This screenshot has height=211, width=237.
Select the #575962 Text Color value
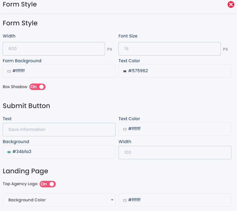138,71
